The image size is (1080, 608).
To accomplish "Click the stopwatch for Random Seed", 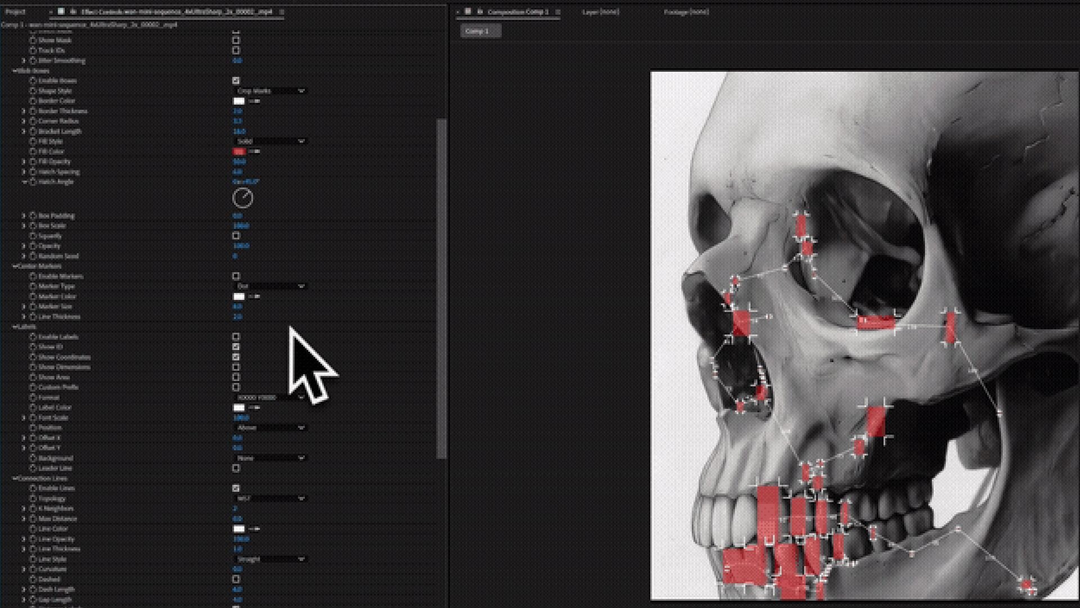I will point(33,256).
